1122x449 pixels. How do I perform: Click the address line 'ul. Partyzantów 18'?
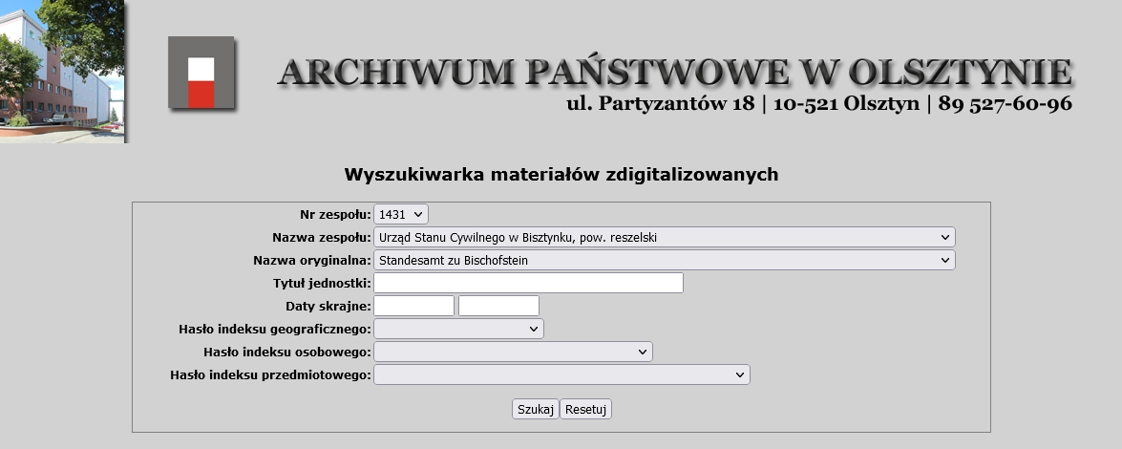click(x=661, y=104)
